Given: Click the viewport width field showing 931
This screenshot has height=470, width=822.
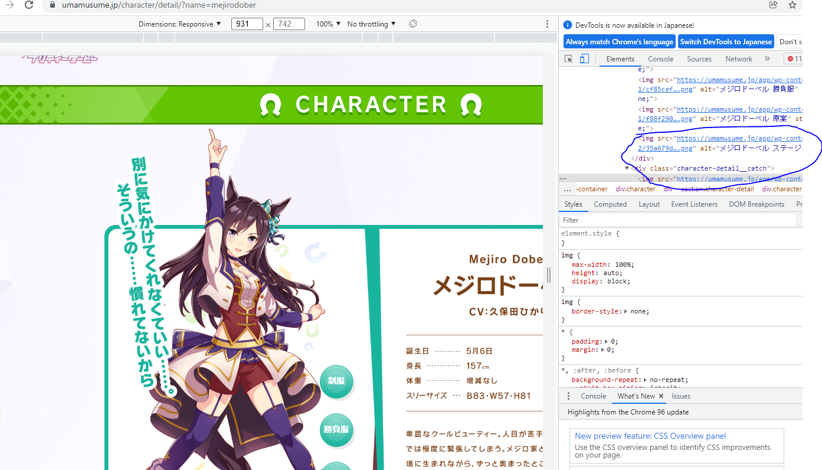Looking at the screenshot, I should [x=247, y=24].
